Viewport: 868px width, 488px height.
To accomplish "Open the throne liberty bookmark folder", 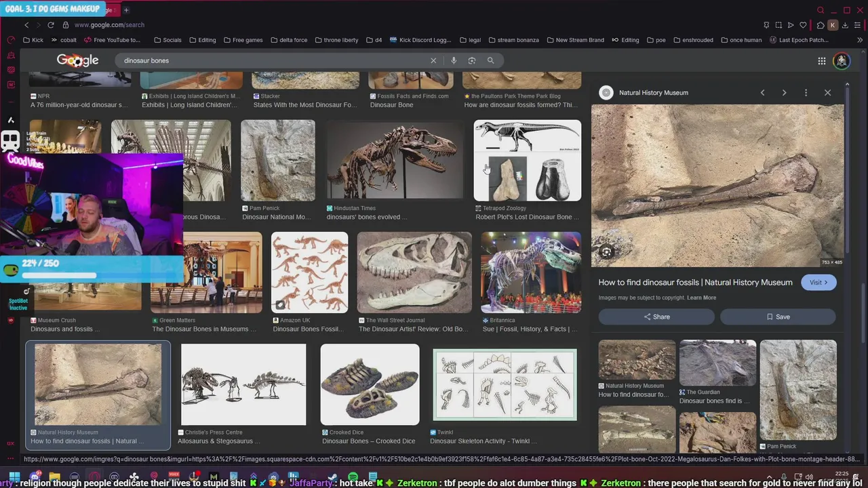I will (336, 40).
